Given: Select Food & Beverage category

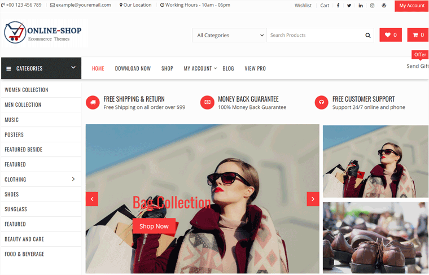Looking at the screenshot, I should point(41,254).
